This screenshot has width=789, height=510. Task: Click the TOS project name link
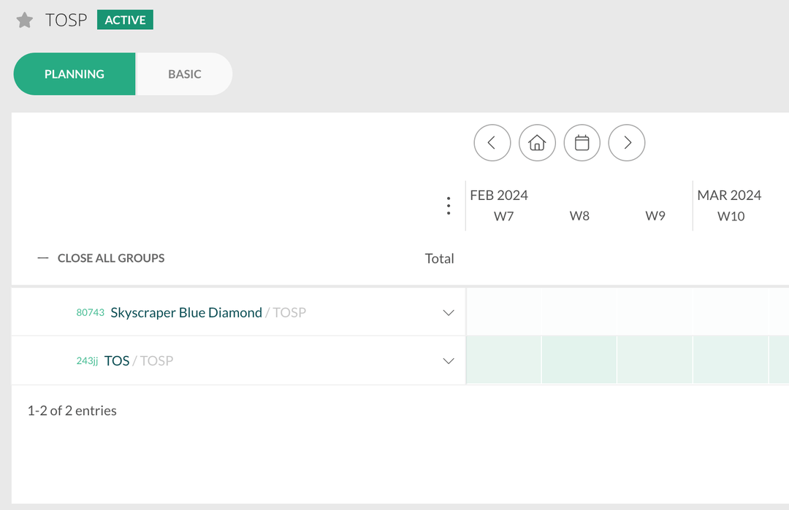[118, 360]
